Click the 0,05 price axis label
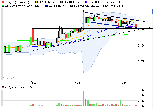This screenshot has height=109, width=153. [141, 61]
